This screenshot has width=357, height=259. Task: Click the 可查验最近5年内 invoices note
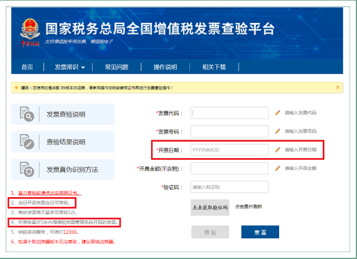pyautogui.click(x=65, y=222)
